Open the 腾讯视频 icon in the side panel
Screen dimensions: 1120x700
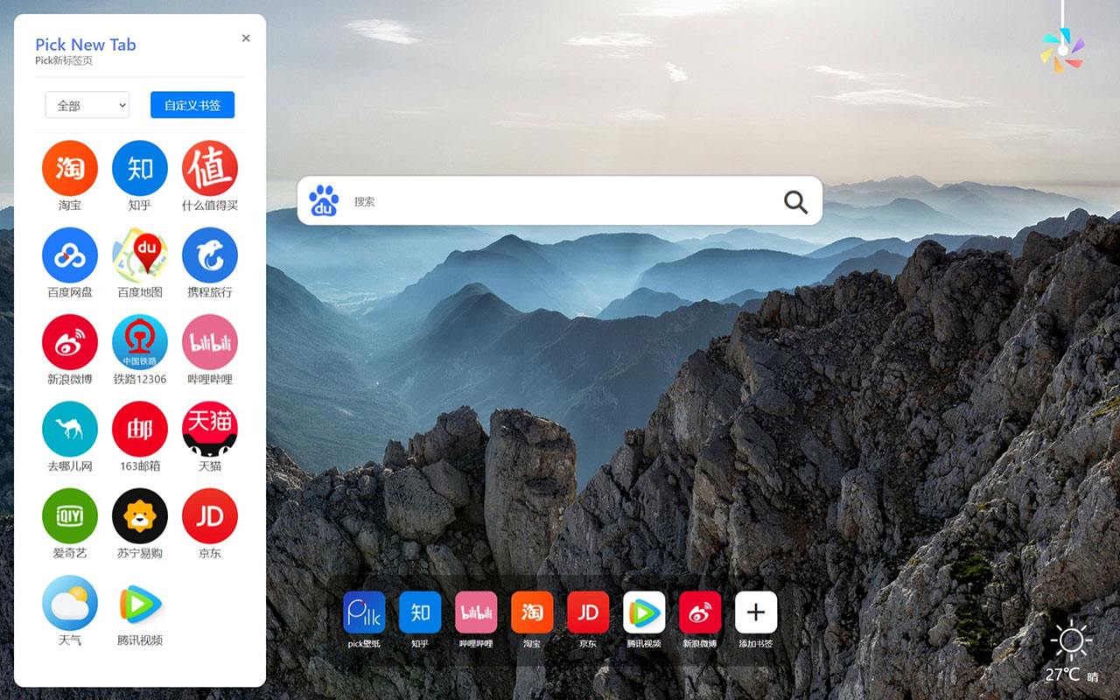click(140, 603)
